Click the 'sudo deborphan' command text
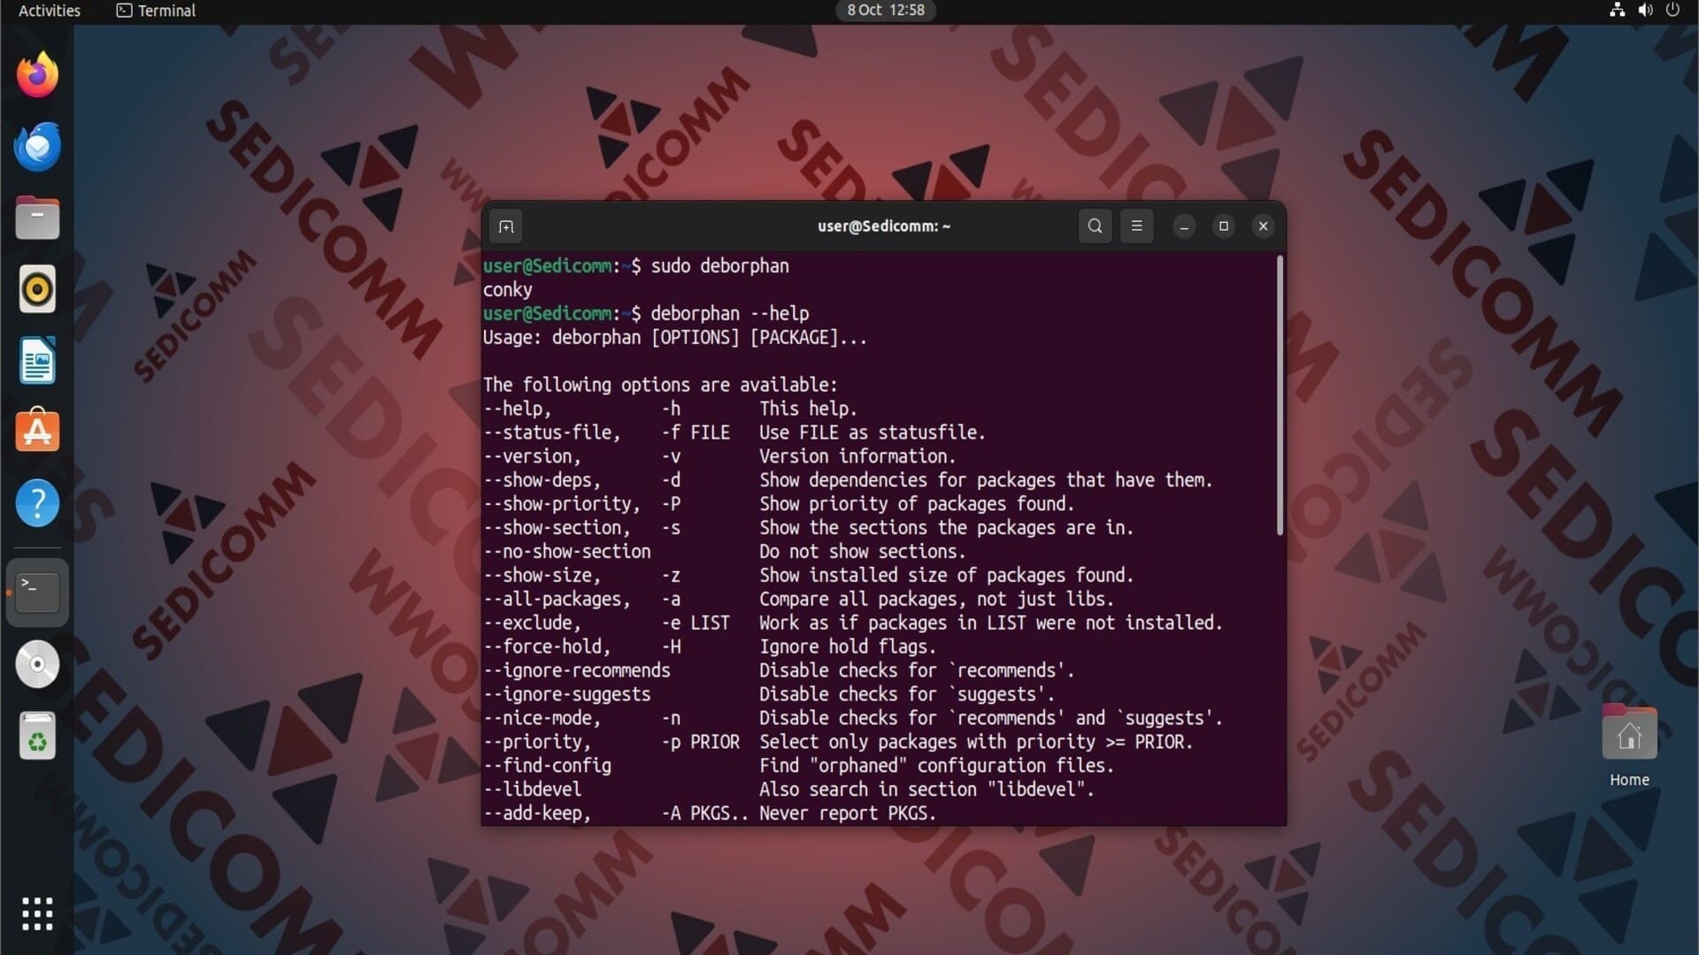Viewport: 1699px width, 955px height. click(719, 266)
